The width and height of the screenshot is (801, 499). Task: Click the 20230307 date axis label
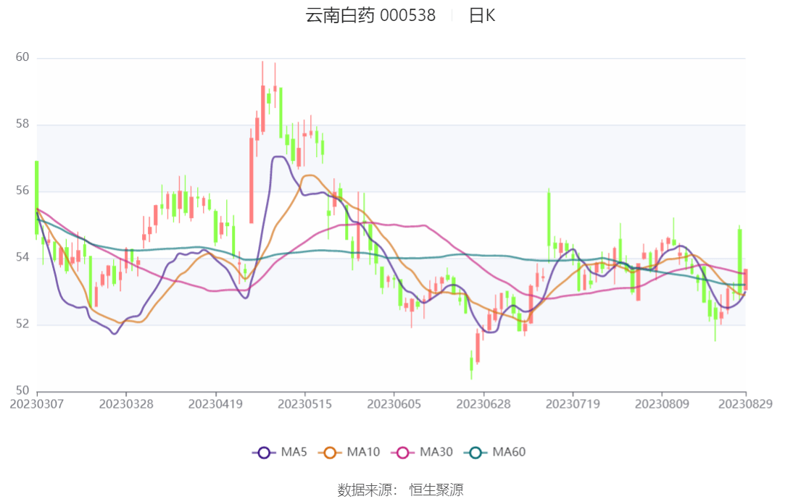coord(37,404)
